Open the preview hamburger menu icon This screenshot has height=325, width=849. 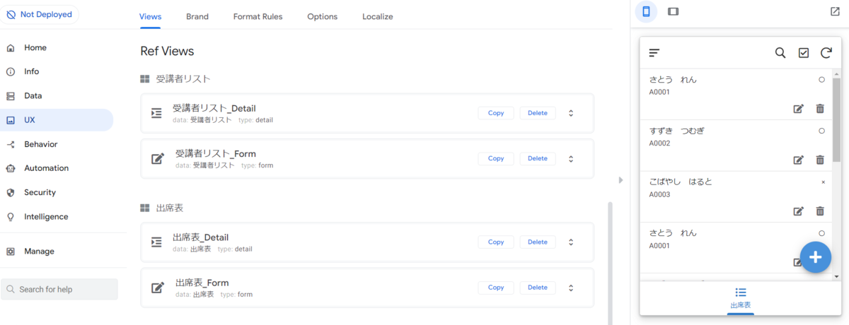click(x=654, y=53)
